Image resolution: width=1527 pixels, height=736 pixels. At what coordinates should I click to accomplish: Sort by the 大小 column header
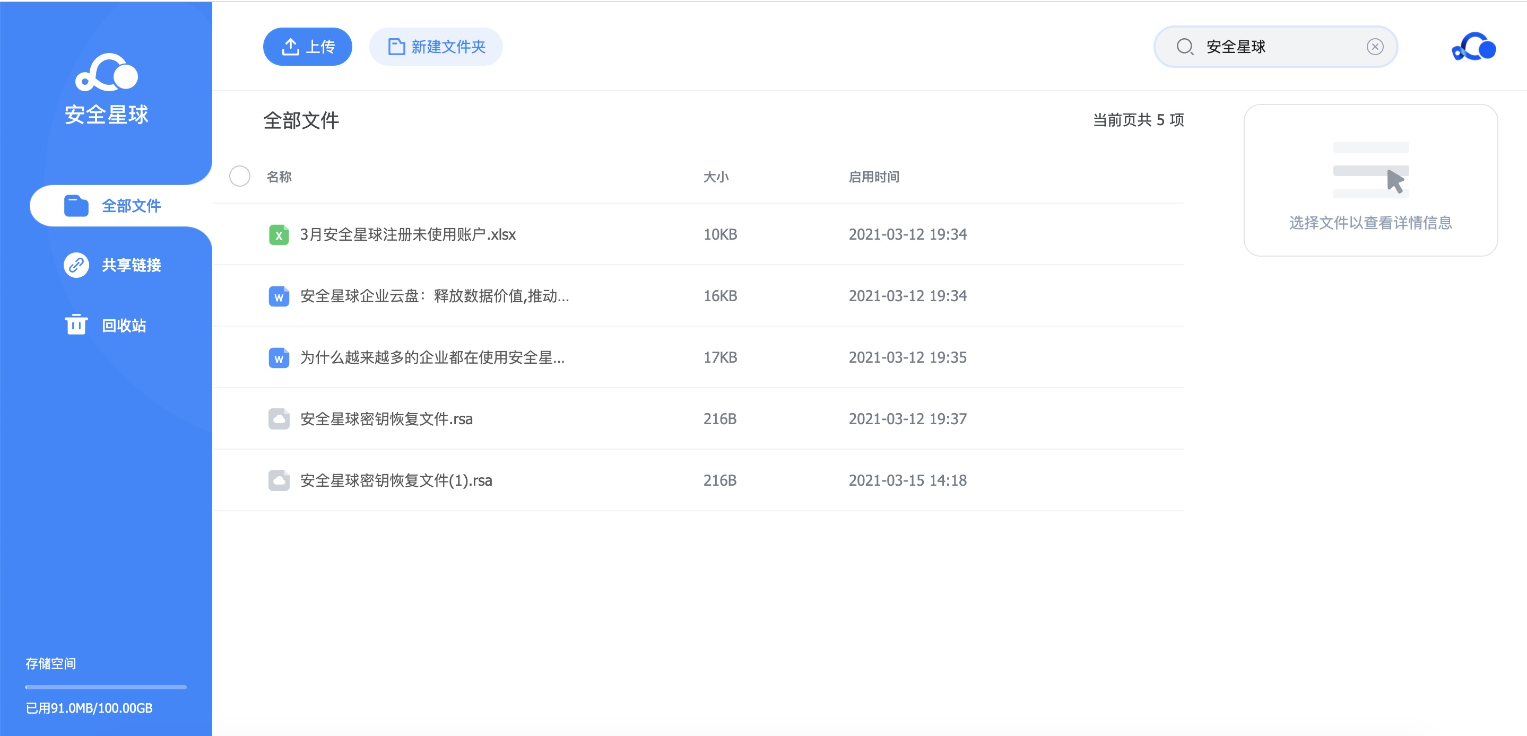pyautogui.click(x=716, y=177)
